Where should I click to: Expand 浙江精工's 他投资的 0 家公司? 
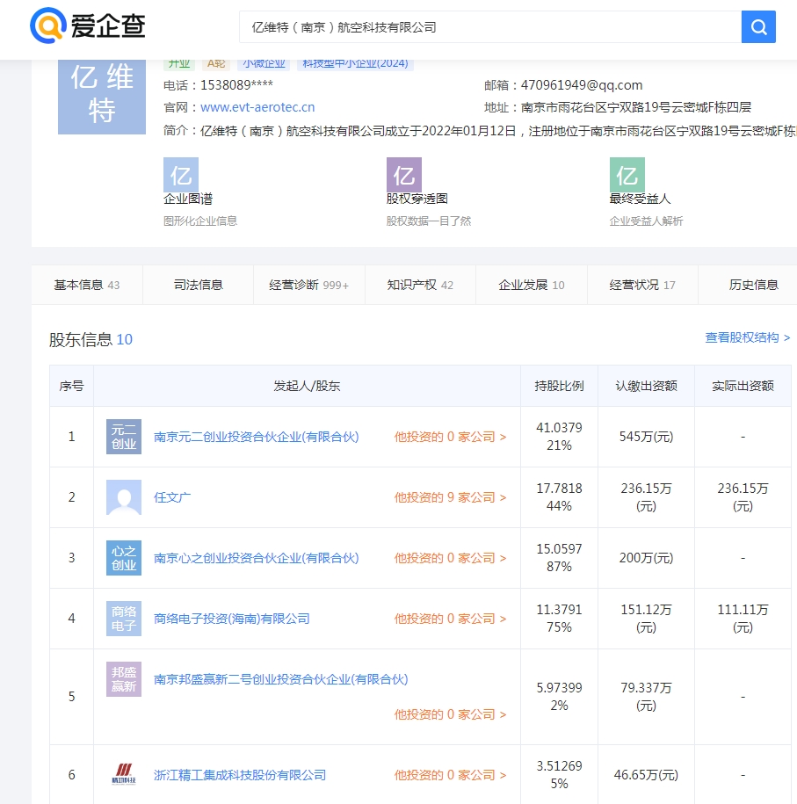450,775
